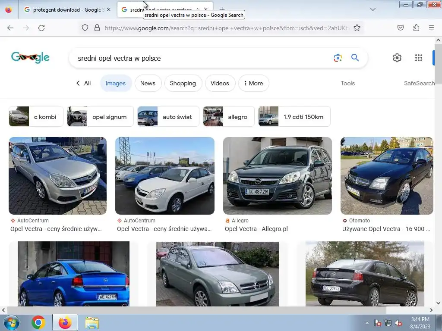The width and height of the screenshot is (442, 331).
Task: Open the Tools options
Action: 347,83
